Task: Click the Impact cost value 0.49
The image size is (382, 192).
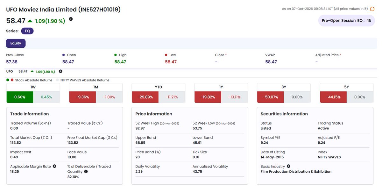Action: click(14, 157)
